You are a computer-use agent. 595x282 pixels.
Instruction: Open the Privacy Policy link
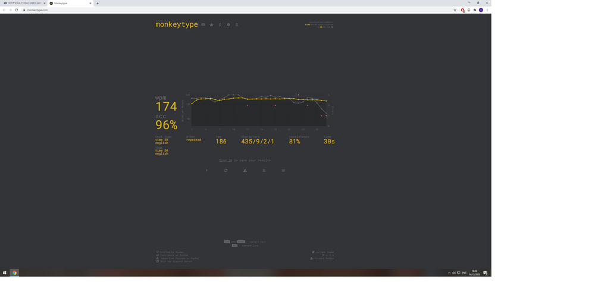tap(324, 259)
